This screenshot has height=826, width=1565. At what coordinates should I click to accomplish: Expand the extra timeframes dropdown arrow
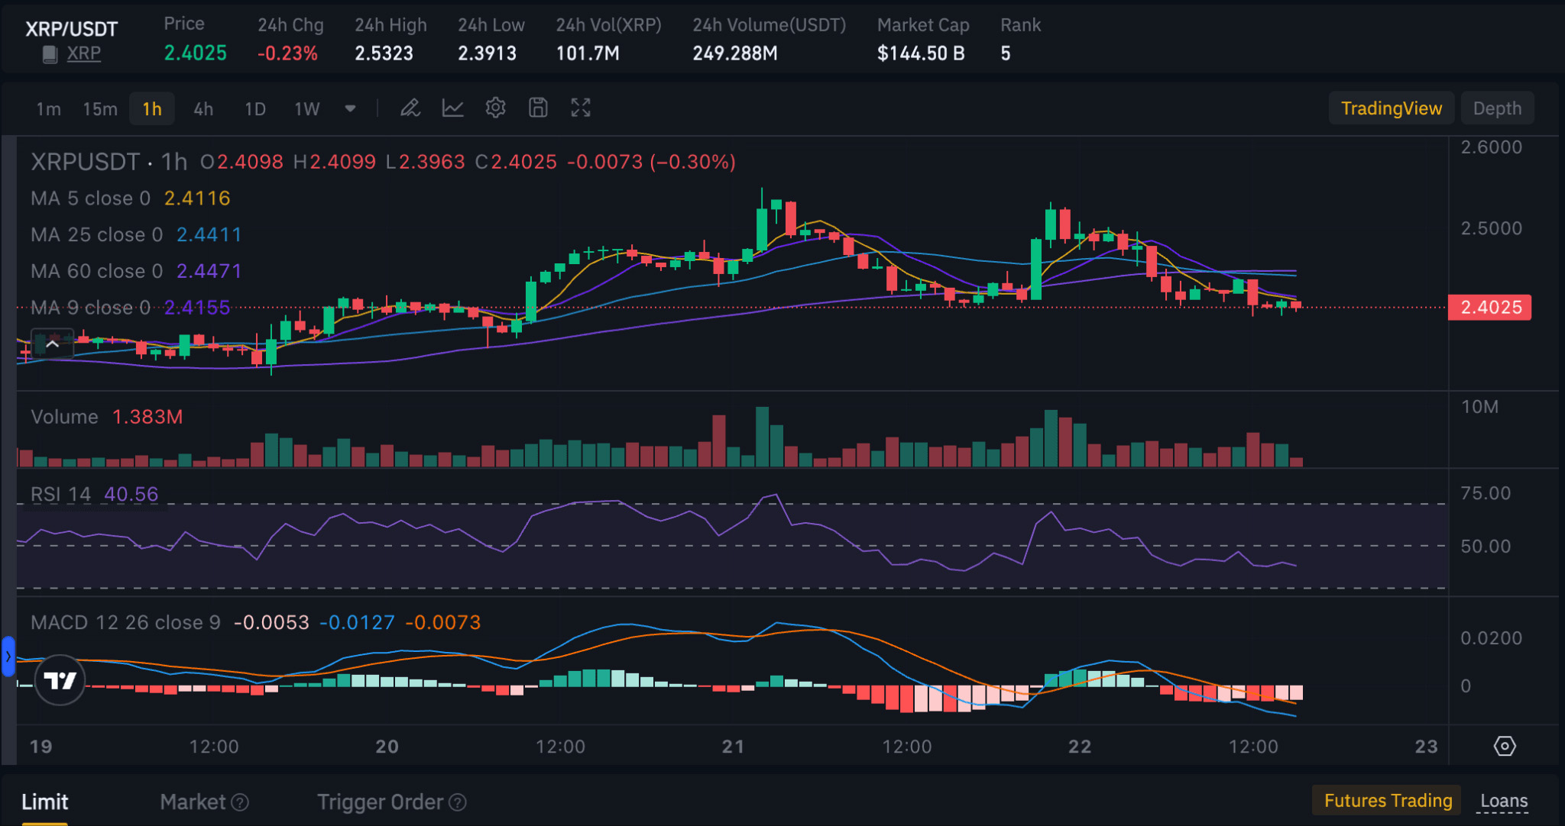[x=350, y=108]
